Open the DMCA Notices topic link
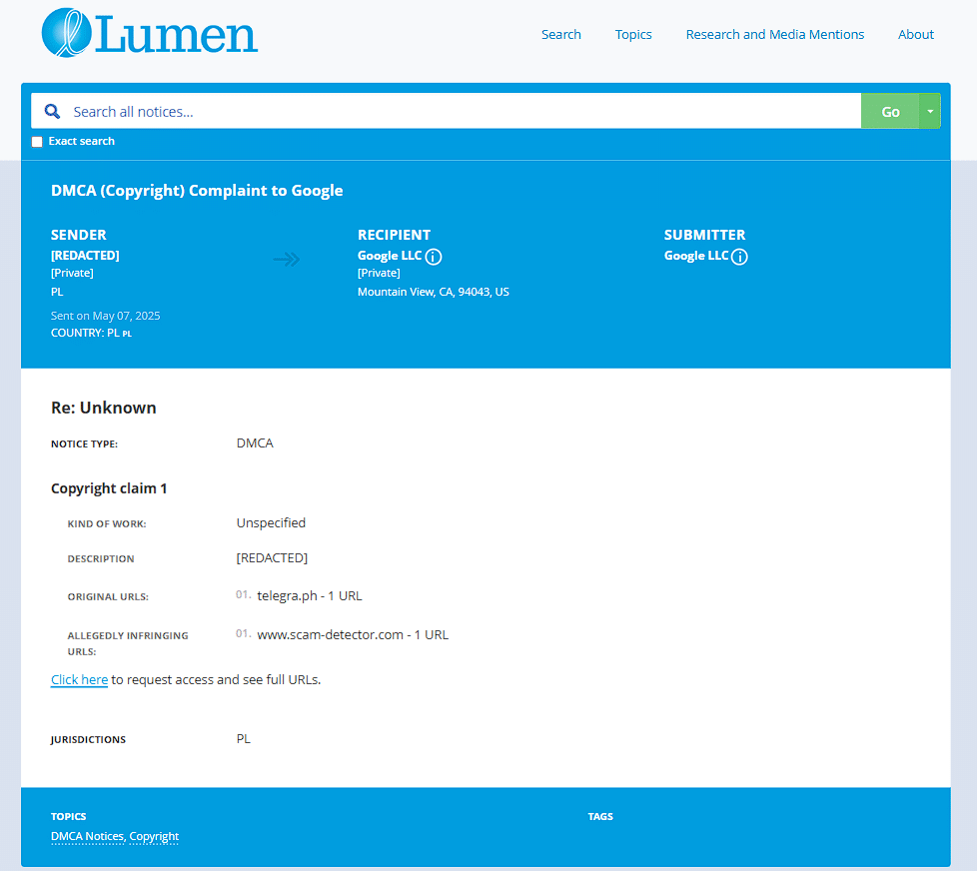 (87, 836)
